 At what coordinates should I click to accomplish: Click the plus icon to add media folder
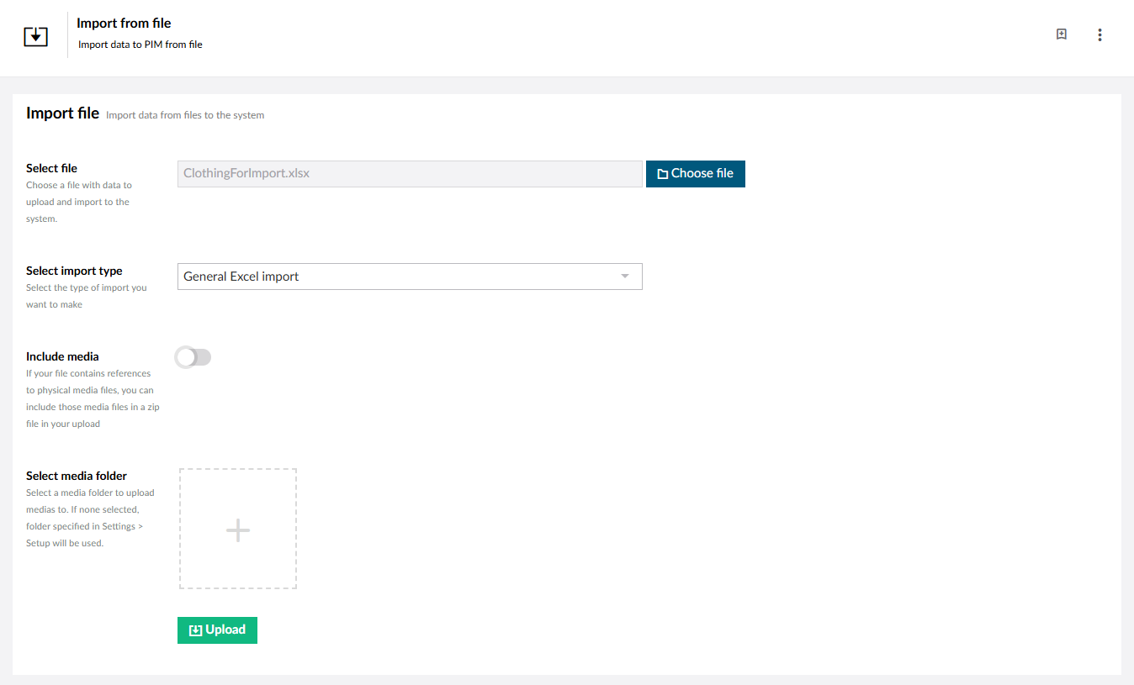tap(238, 530)
